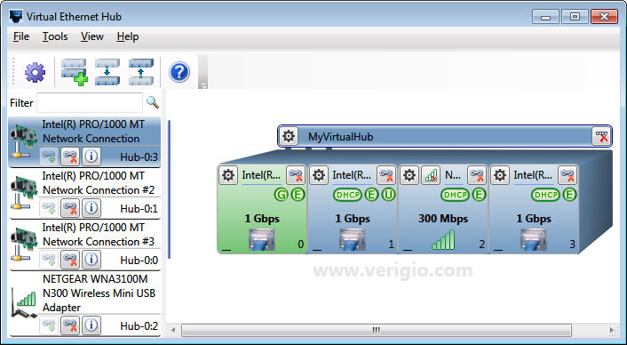627x345 pixels.
Task: Open settings gear on port 2
Action: (x=409, y=175)
